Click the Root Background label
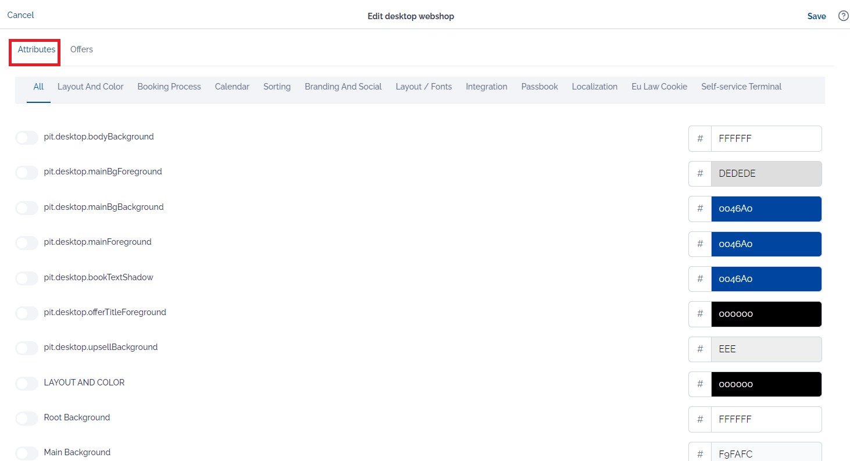 tap(77, 417)
